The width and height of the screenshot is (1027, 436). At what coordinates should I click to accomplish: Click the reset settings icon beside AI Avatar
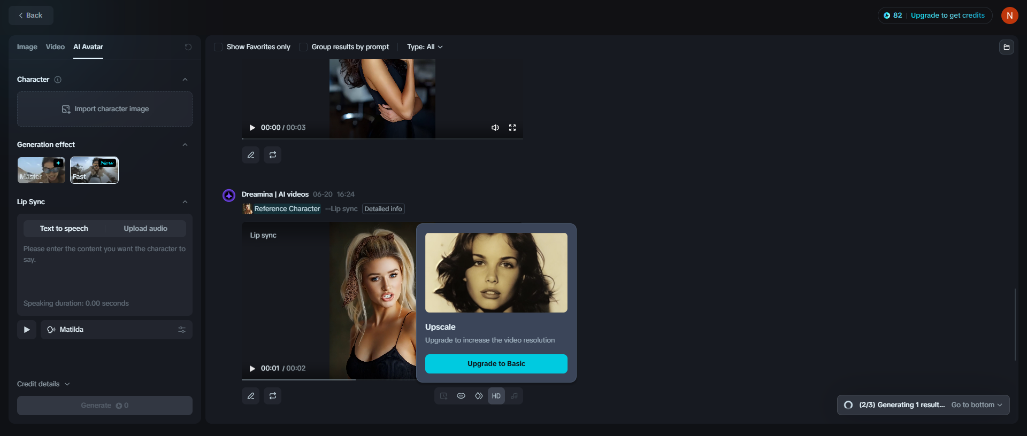(188, 47)
